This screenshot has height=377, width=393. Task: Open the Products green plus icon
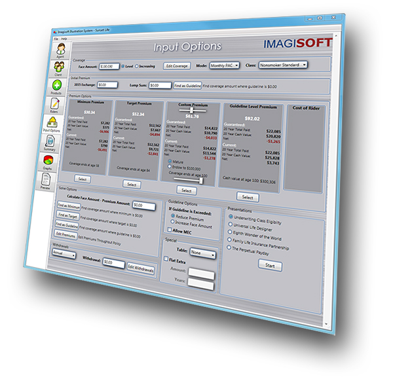pos(57,86)
